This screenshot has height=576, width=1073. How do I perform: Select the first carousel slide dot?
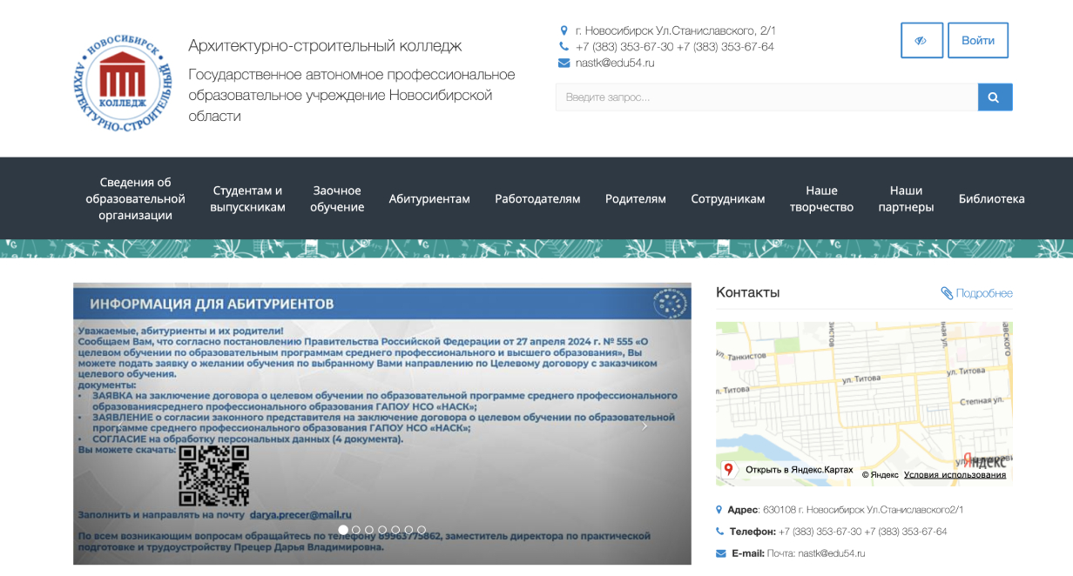tap(343, 529)
